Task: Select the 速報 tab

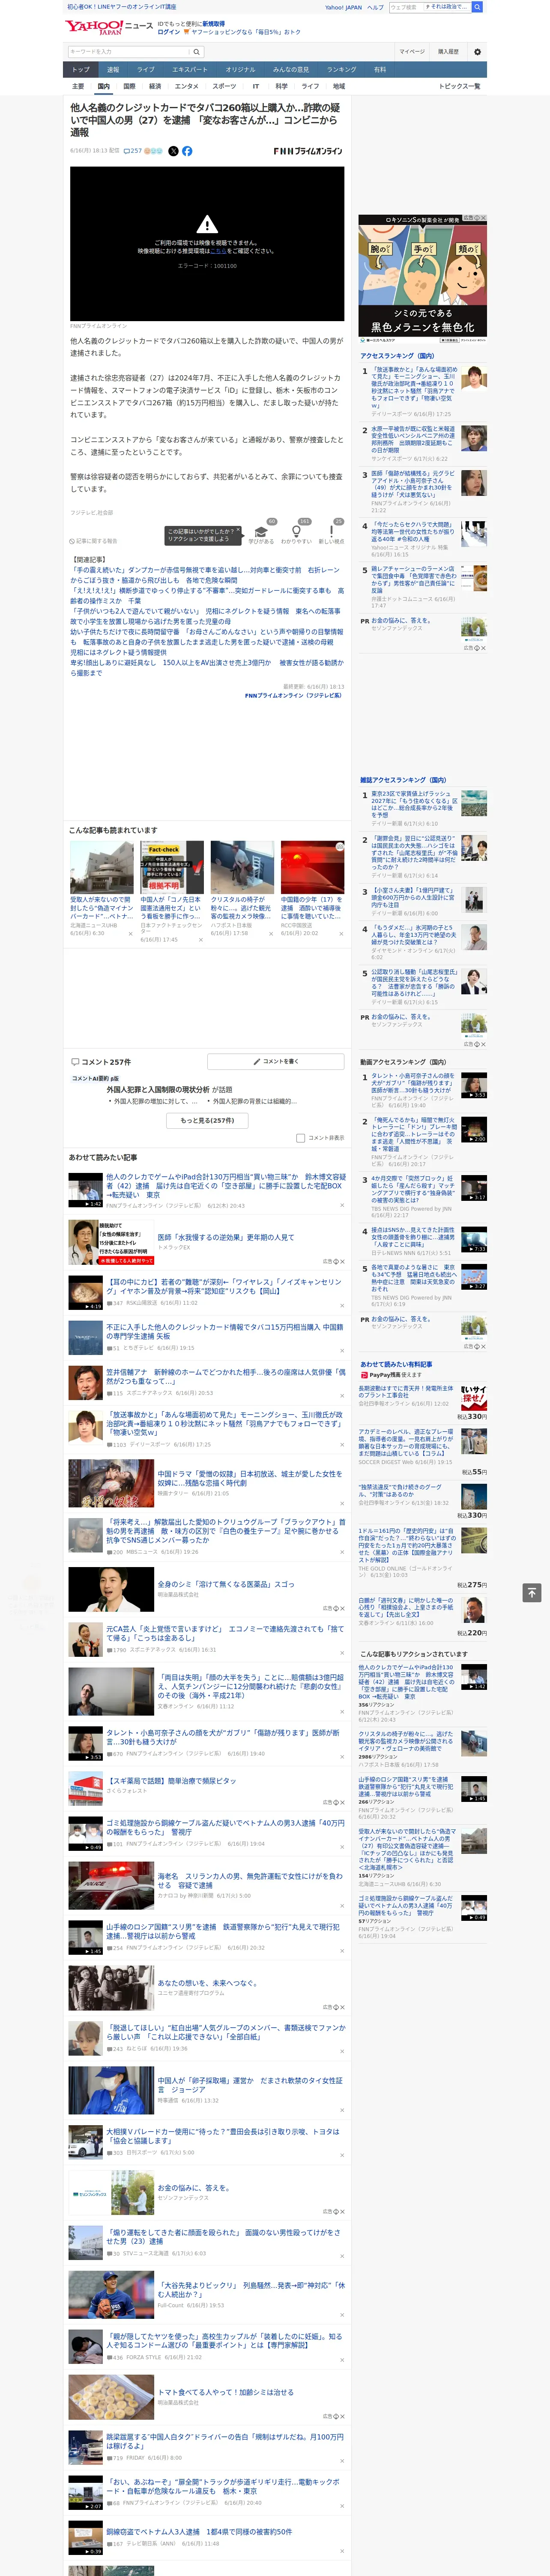Action: tap(113, 70)
